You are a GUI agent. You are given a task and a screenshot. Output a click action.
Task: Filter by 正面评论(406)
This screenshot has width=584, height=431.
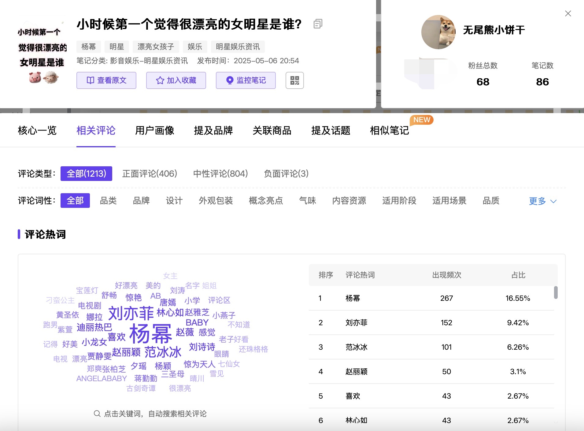[x=150, y=174]
